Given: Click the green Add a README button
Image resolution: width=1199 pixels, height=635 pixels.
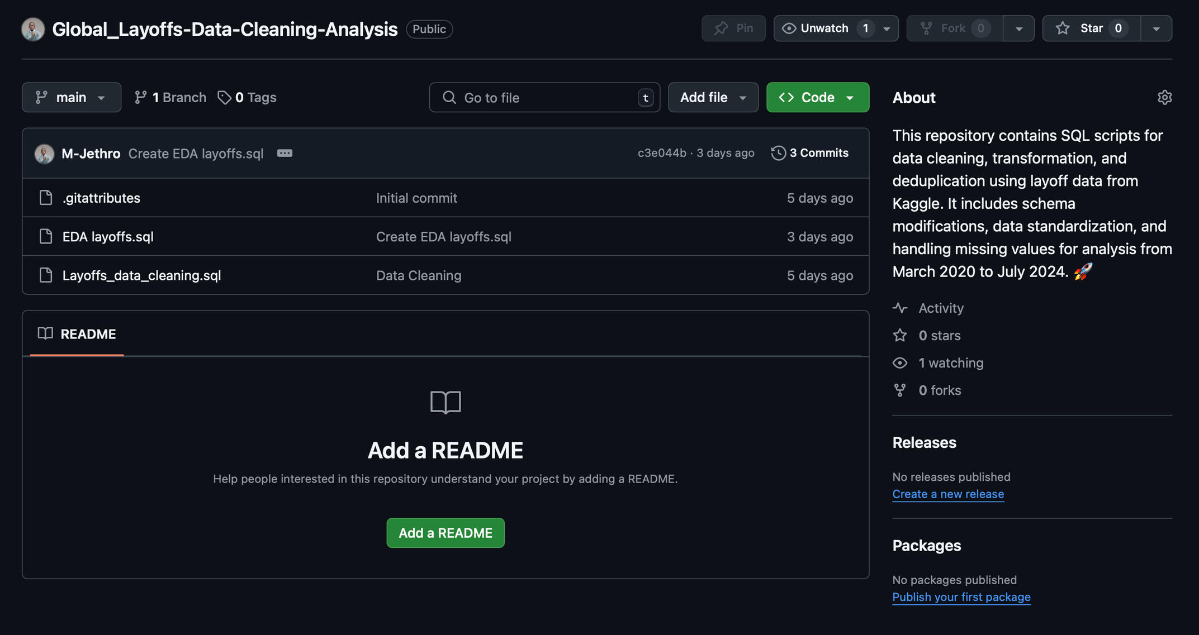Looking at the screenshot, I should point(445,533).
